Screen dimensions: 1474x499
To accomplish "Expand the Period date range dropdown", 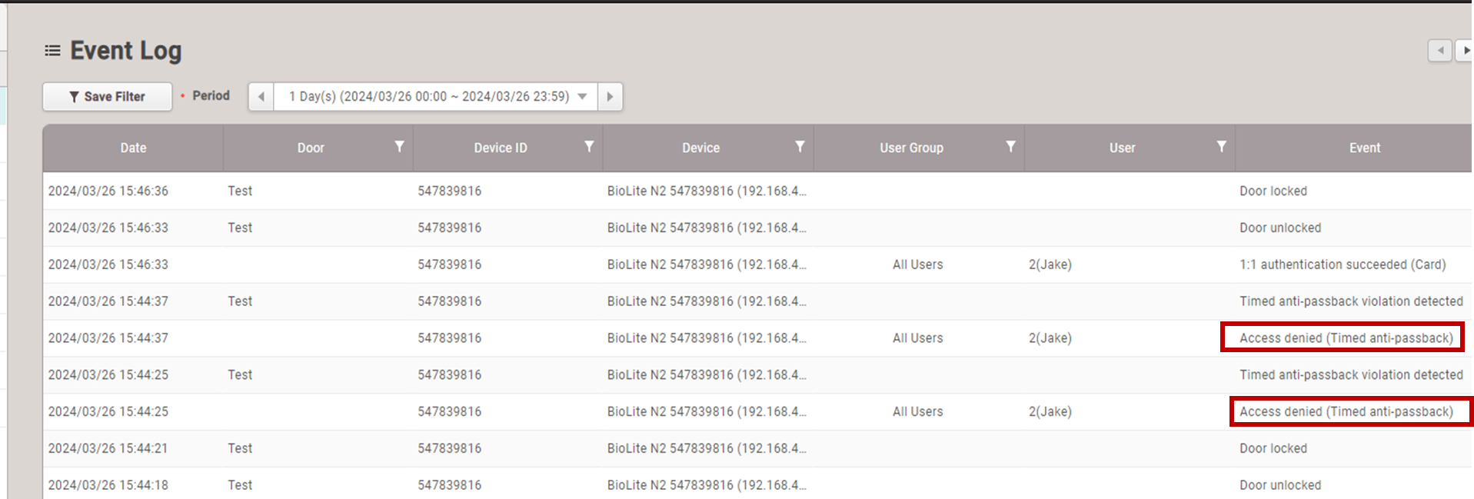I will 582,97.
